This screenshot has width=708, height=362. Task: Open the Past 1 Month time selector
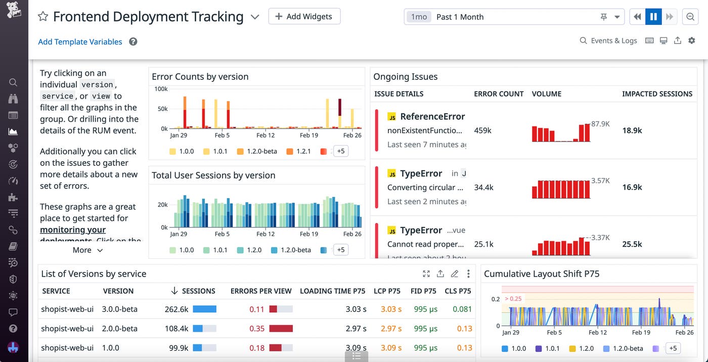point(460,17)
